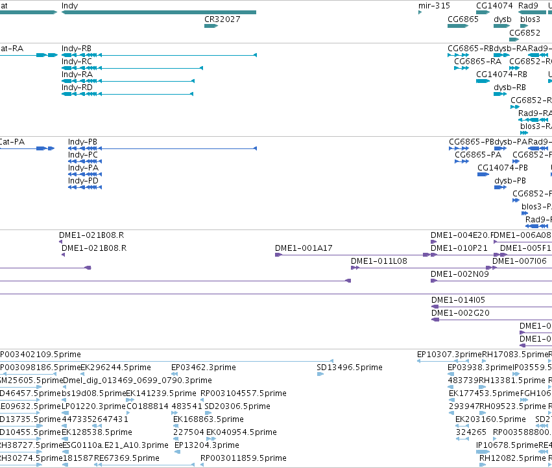The image size is (552, 468).
Task: Open the bs19d08.5prime label
Action: [x=93, y=393]
